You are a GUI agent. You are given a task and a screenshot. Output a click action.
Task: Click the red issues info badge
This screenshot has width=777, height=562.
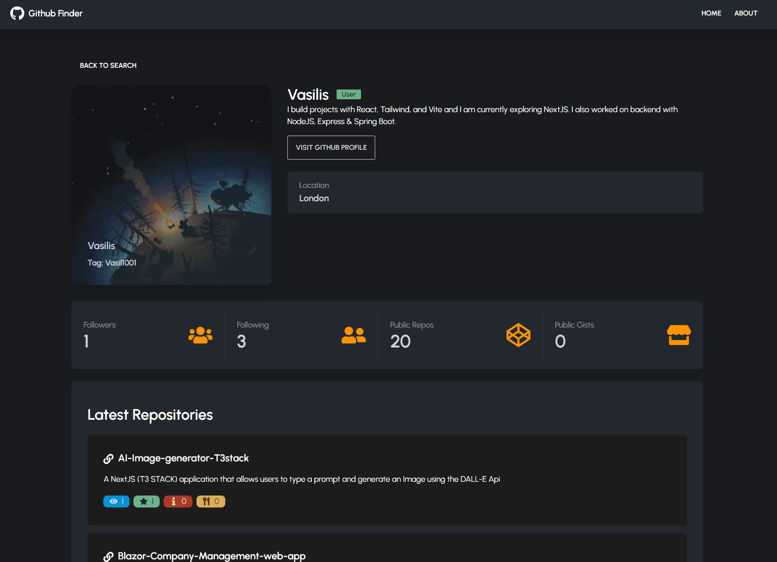(178, 501)
